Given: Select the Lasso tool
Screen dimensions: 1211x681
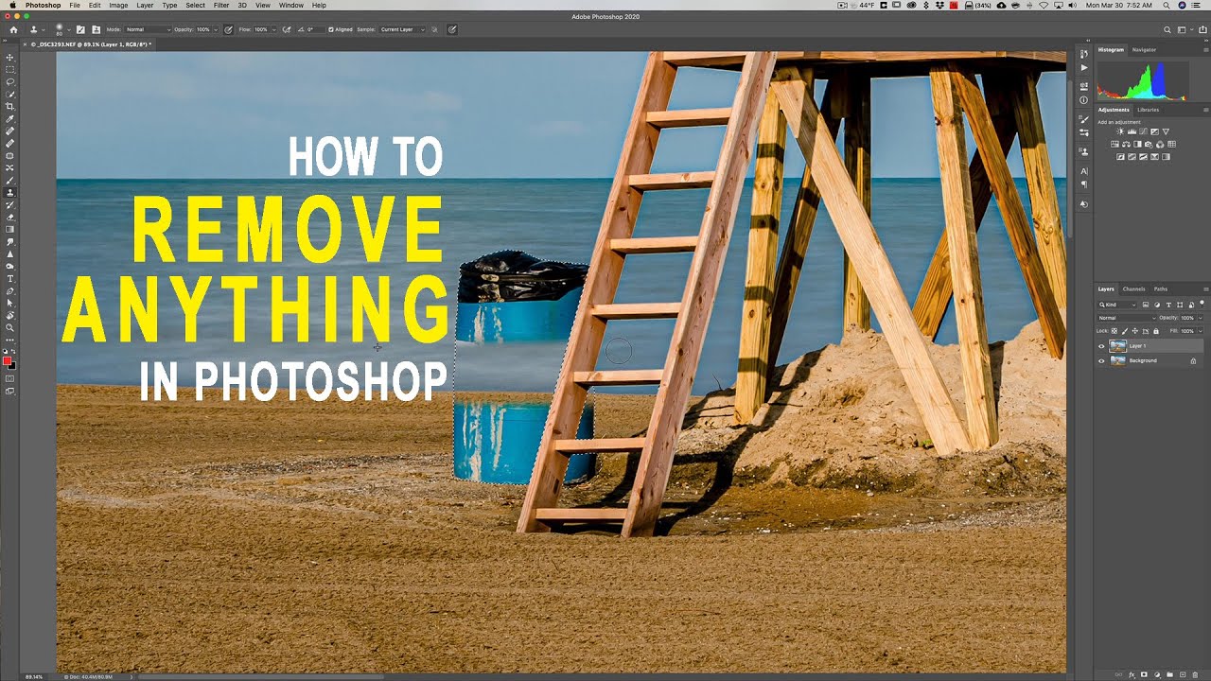Looking at the screenshot, I should [10, 81].
